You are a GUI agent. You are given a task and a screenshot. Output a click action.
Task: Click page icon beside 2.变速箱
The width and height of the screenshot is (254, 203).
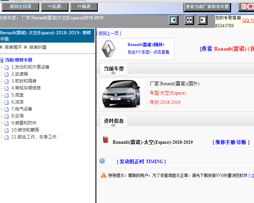pos(7,74)
